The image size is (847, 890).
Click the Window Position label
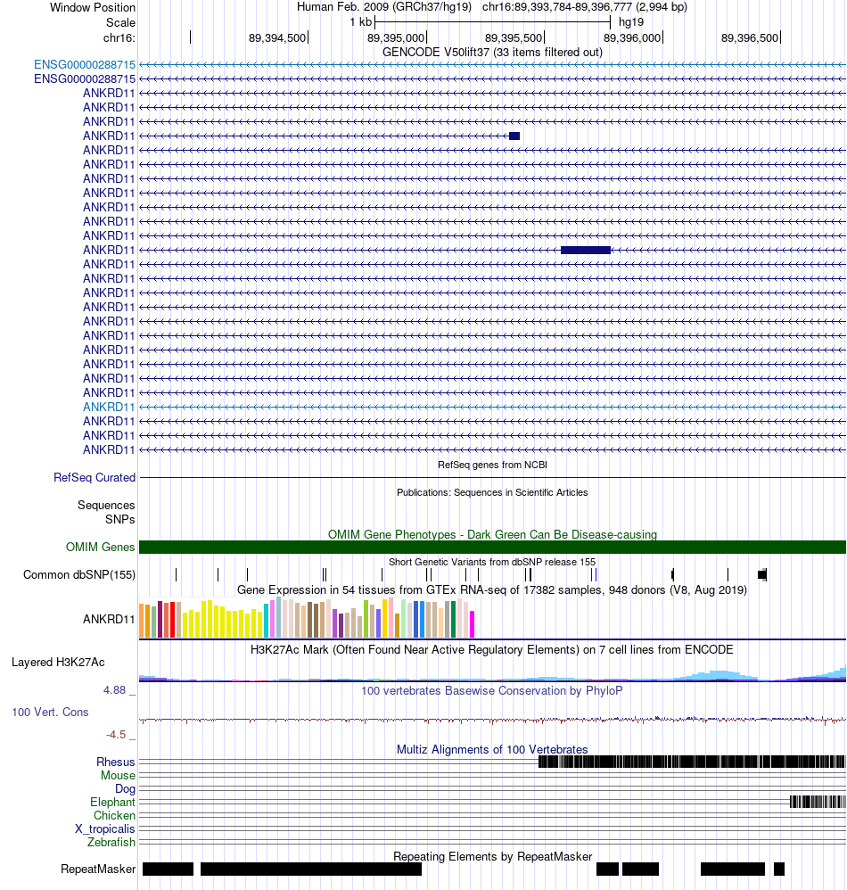[93, 8]
